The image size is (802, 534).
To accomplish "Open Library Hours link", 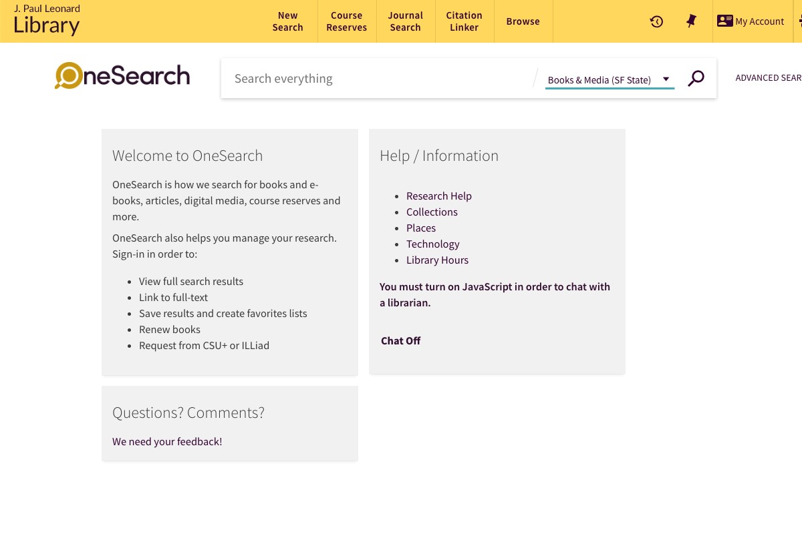I will [x=437, y=260].
